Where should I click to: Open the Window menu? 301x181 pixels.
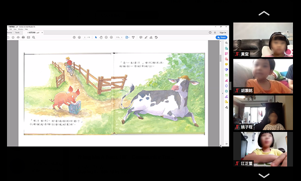21,29
